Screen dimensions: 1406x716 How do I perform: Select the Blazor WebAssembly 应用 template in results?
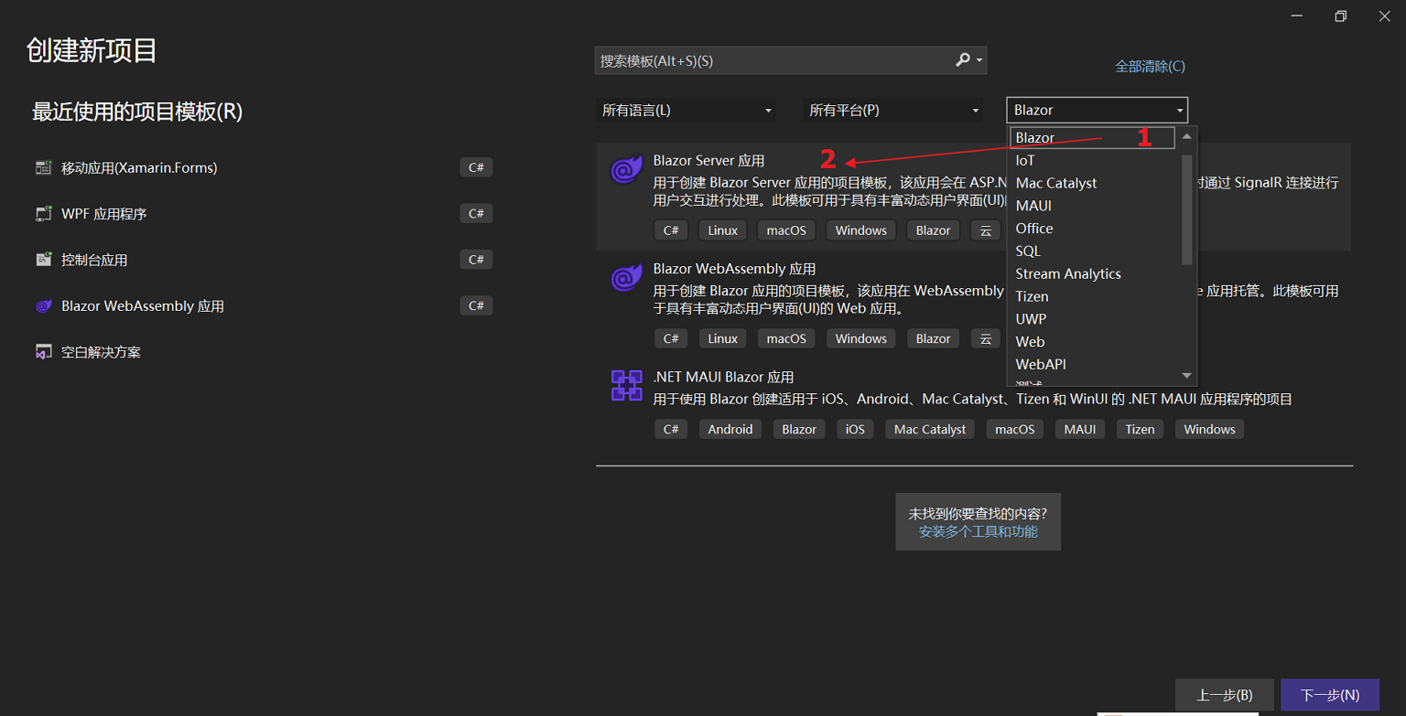click(734, 269)
